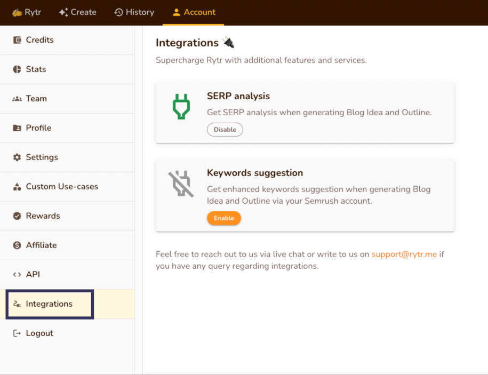Switch to the History tab
The image size is (488, 375).
(134, 12)
